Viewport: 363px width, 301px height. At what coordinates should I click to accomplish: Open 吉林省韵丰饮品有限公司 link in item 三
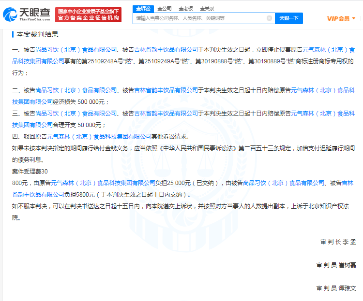click(x=166, y=113)
